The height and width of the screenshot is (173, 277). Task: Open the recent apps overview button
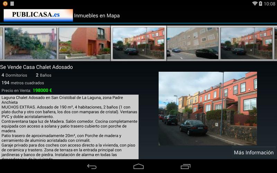(x=186, y=166)
